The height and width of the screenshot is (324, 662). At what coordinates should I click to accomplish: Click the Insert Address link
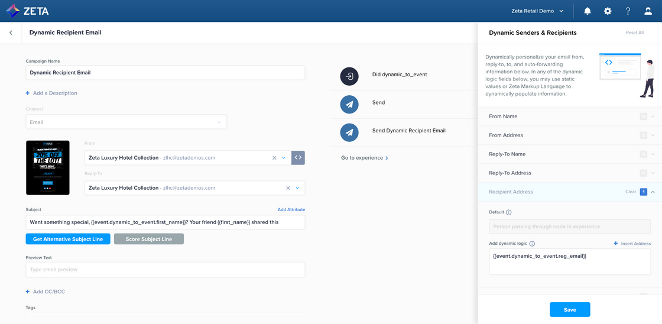(632, 244)
